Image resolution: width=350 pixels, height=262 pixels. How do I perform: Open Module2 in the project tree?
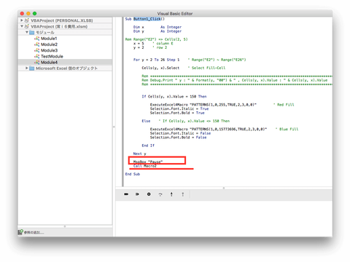[49, 44]
